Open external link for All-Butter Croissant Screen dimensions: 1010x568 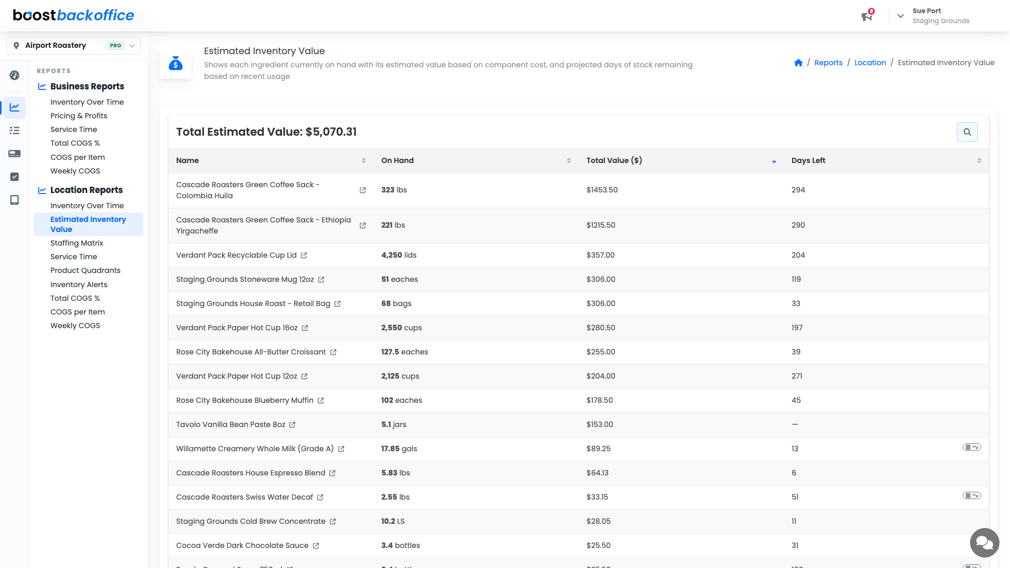point(333,352)
